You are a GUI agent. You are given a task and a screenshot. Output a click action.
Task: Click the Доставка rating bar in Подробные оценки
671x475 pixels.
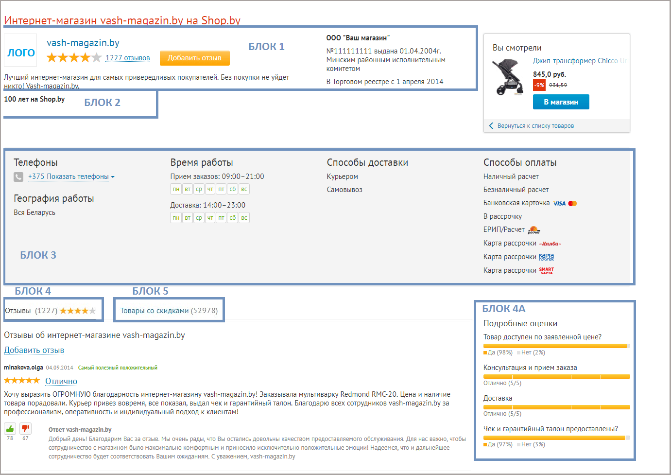coord(556,407)
